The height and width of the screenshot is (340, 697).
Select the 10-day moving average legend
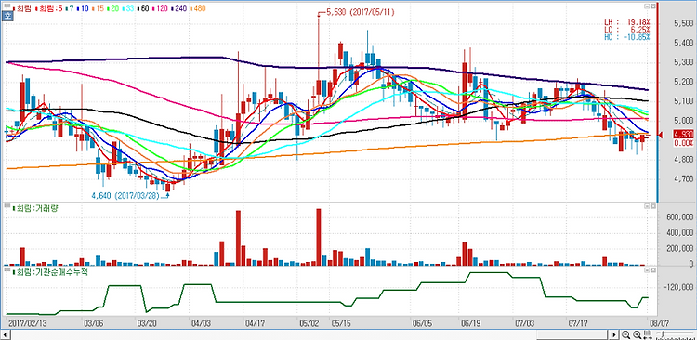(x=84, y=8)
